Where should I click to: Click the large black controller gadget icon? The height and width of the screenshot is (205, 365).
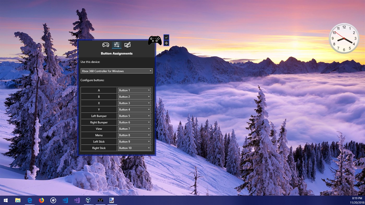click(155, 40)
